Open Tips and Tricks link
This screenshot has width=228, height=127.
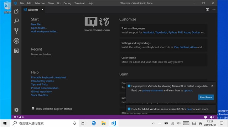[x=39, y=84]
